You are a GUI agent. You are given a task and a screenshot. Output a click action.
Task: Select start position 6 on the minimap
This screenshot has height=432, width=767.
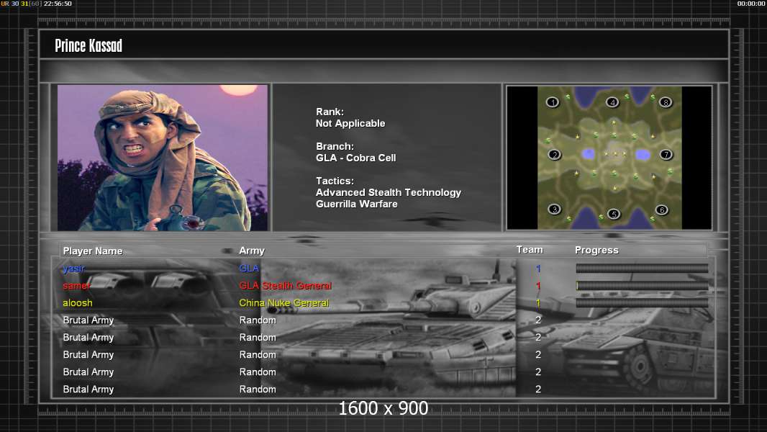coord(661,210)
